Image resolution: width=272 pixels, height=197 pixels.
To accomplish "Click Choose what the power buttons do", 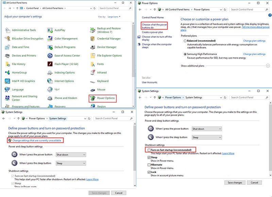I will [x=154, y=26].
